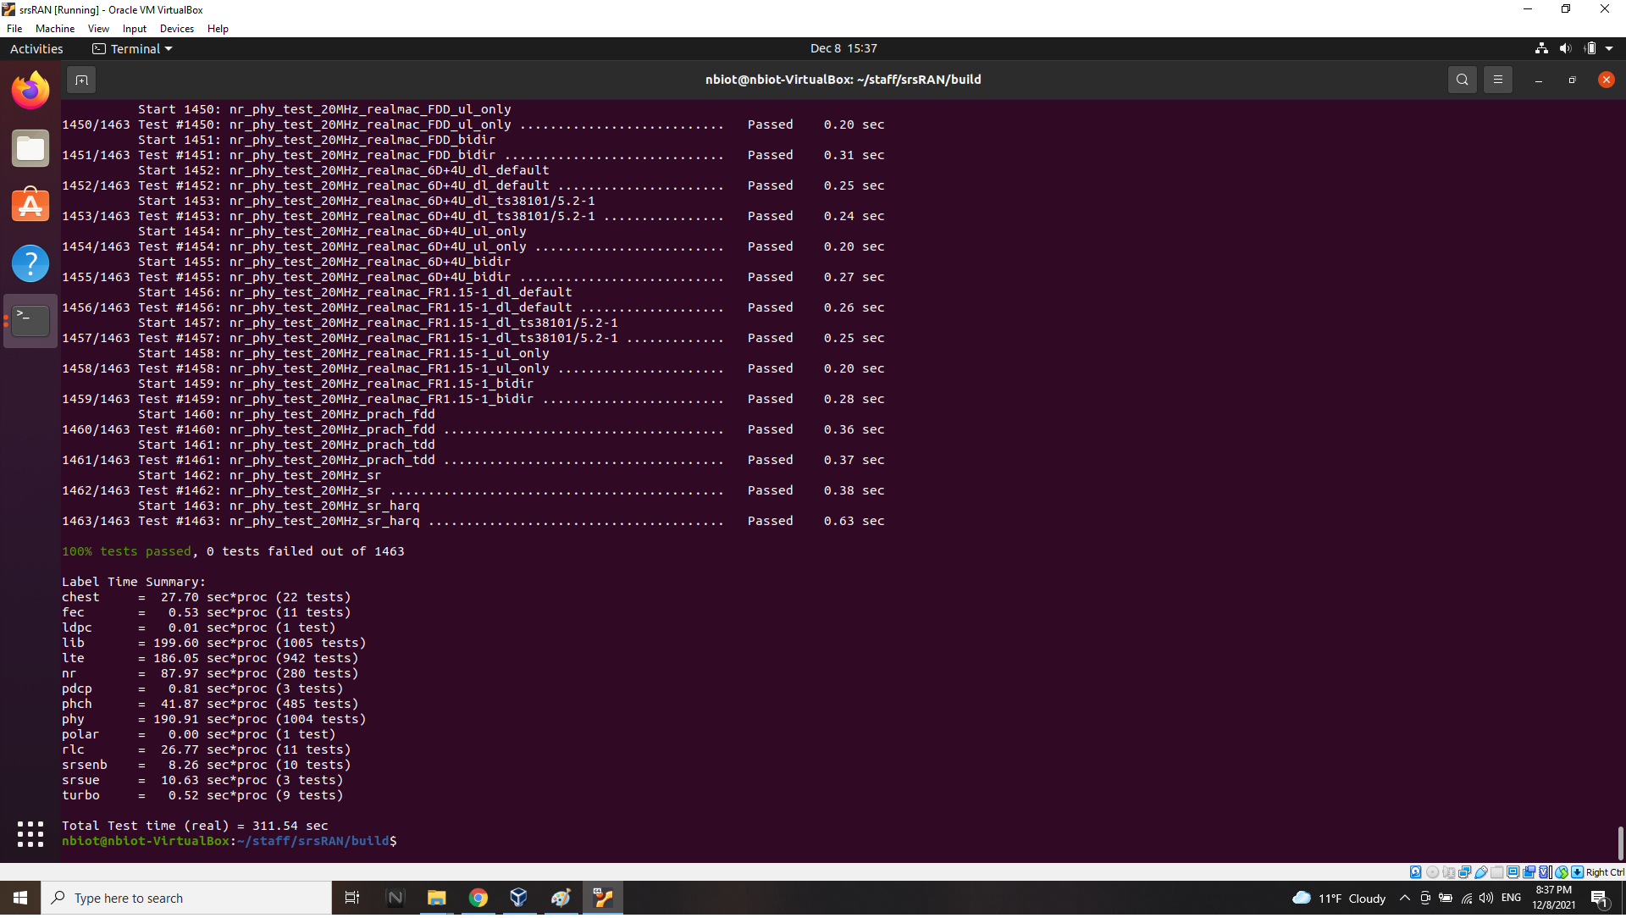Click the Type here to search field

[x=186, y=898]
